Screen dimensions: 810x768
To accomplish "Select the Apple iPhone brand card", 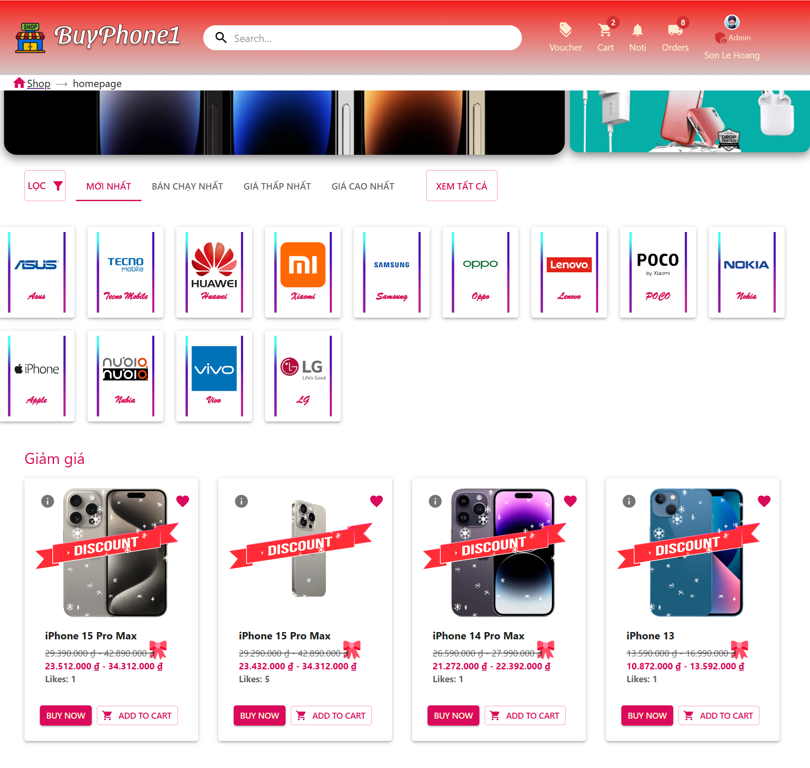I will click(x=37, y=376).
